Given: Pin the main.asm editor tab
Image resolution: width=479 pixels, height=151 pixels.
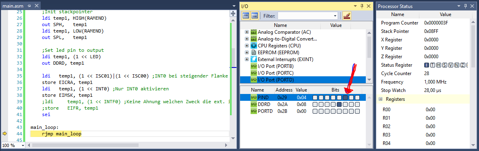Looking at the screenshot, I should point(29,6).
